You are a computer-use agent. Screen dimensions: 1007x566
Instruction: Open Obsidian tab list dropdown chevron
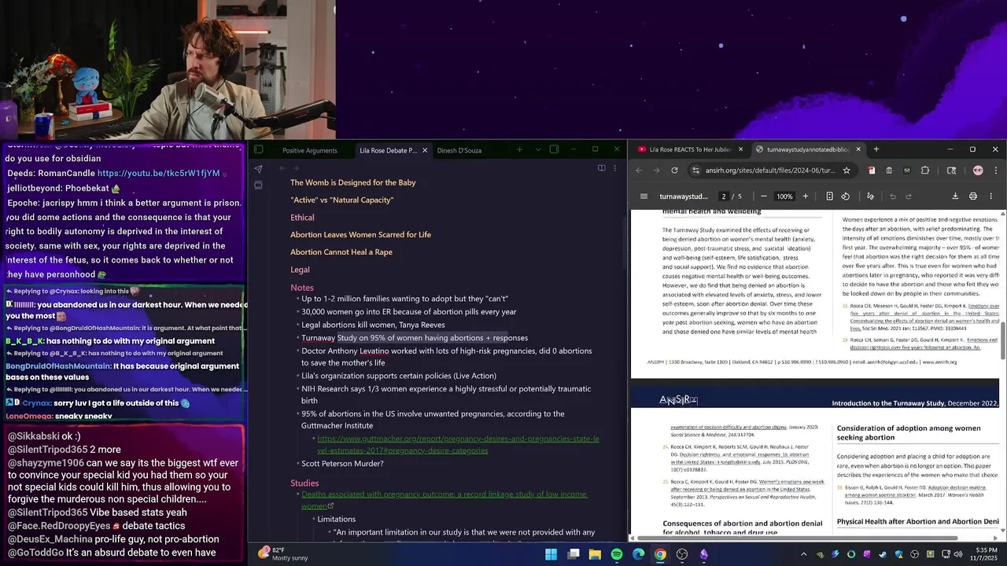[538, 149]
